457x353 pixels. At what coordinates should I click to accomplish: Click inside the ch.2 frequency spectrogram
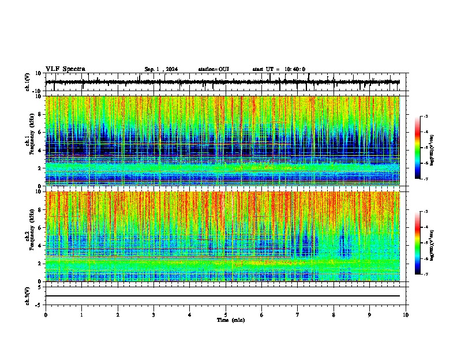coord(223,236)
